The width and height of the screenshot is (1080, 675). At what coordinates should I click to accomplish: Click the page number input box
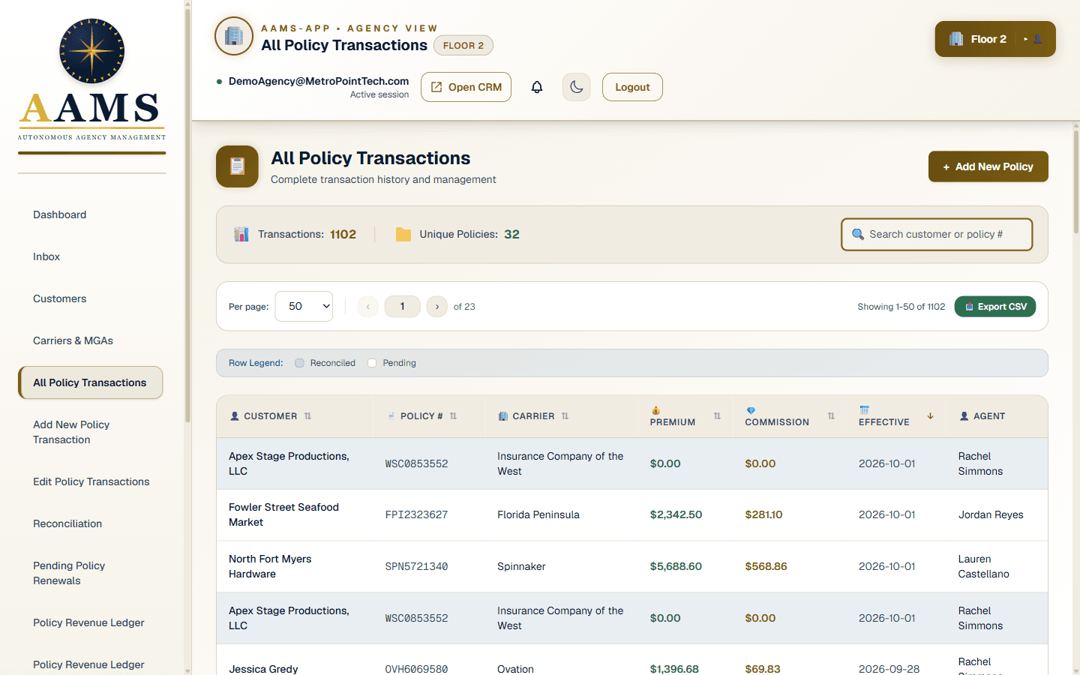point(402,306)
